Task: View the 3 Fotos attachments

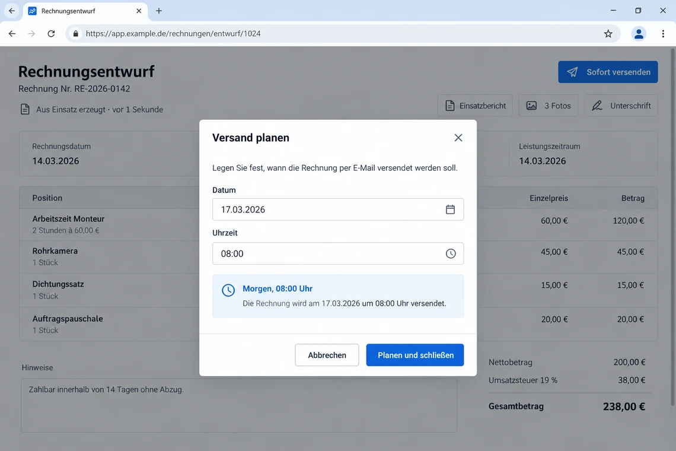Action: point(549,106)
